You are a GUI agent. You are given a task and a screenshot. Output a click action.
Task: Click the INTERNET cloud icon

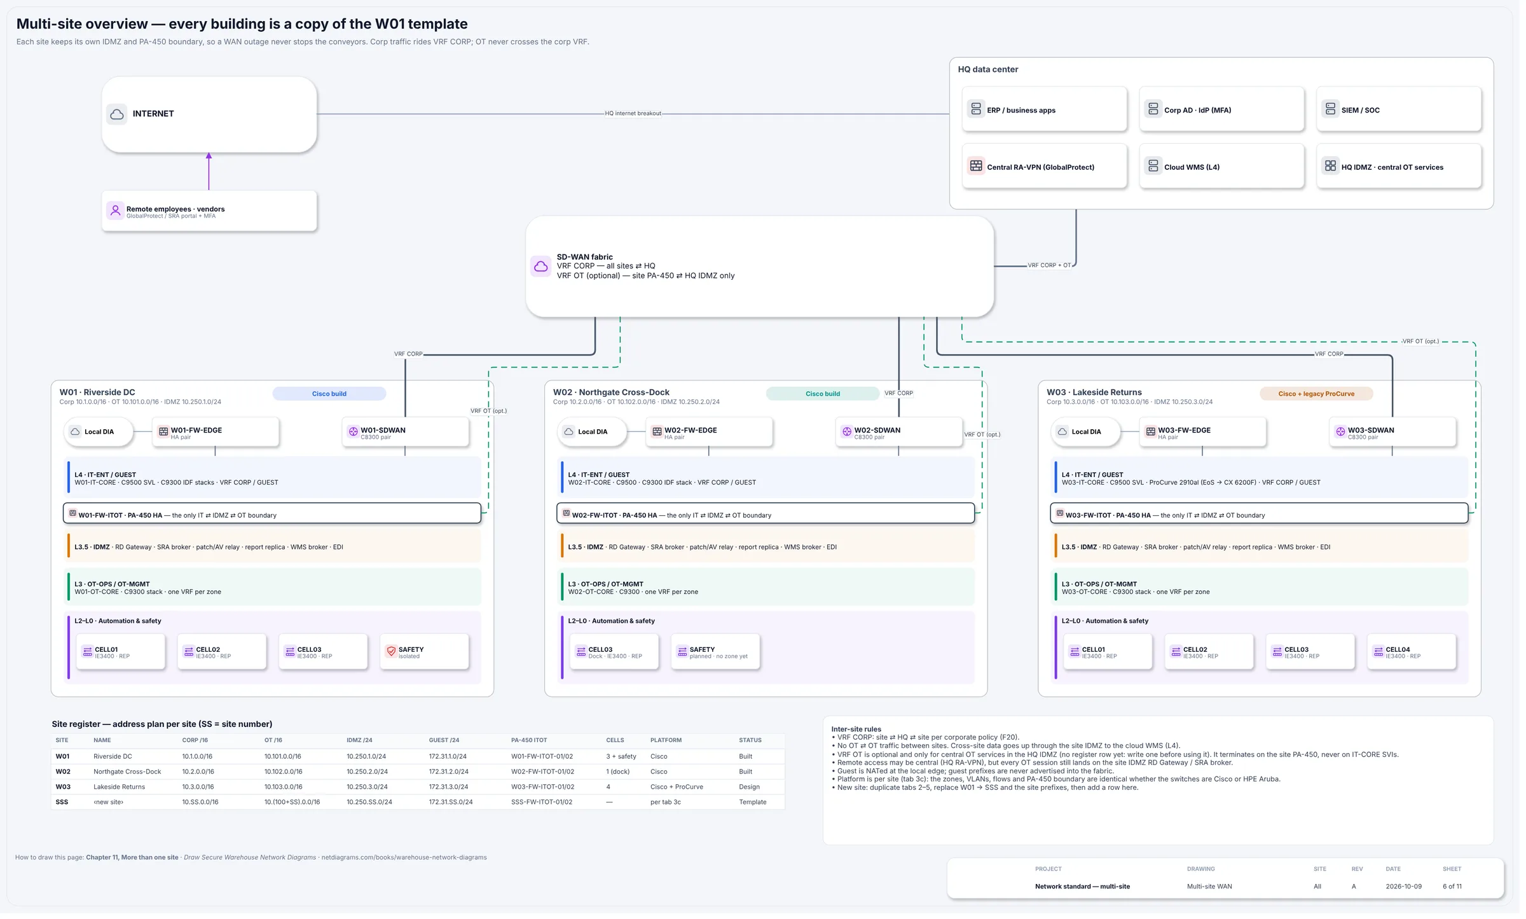[x=117, y=114]
